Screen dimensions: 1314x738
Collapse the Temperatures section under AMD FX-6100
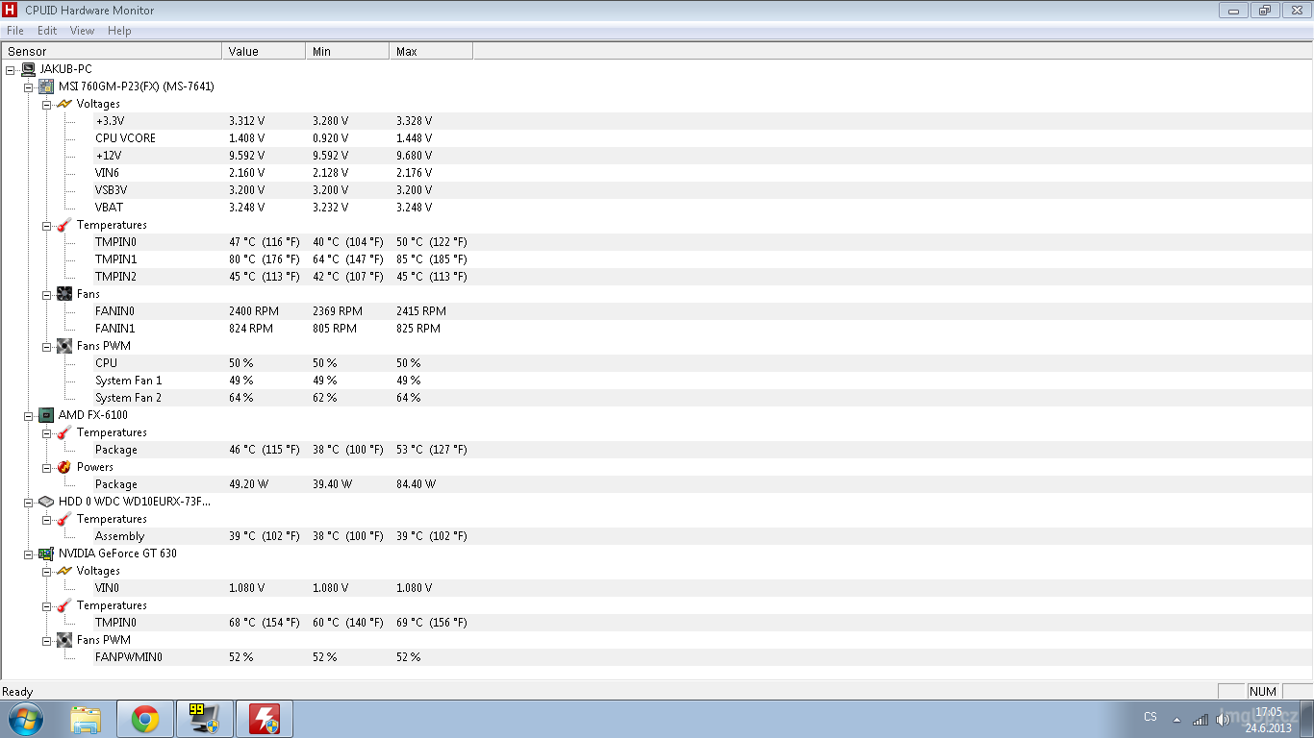(x=46, y=432)
